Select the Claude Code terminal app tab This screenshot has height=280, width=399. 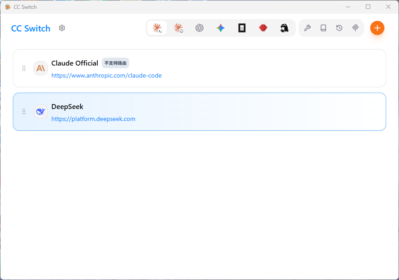157,28
